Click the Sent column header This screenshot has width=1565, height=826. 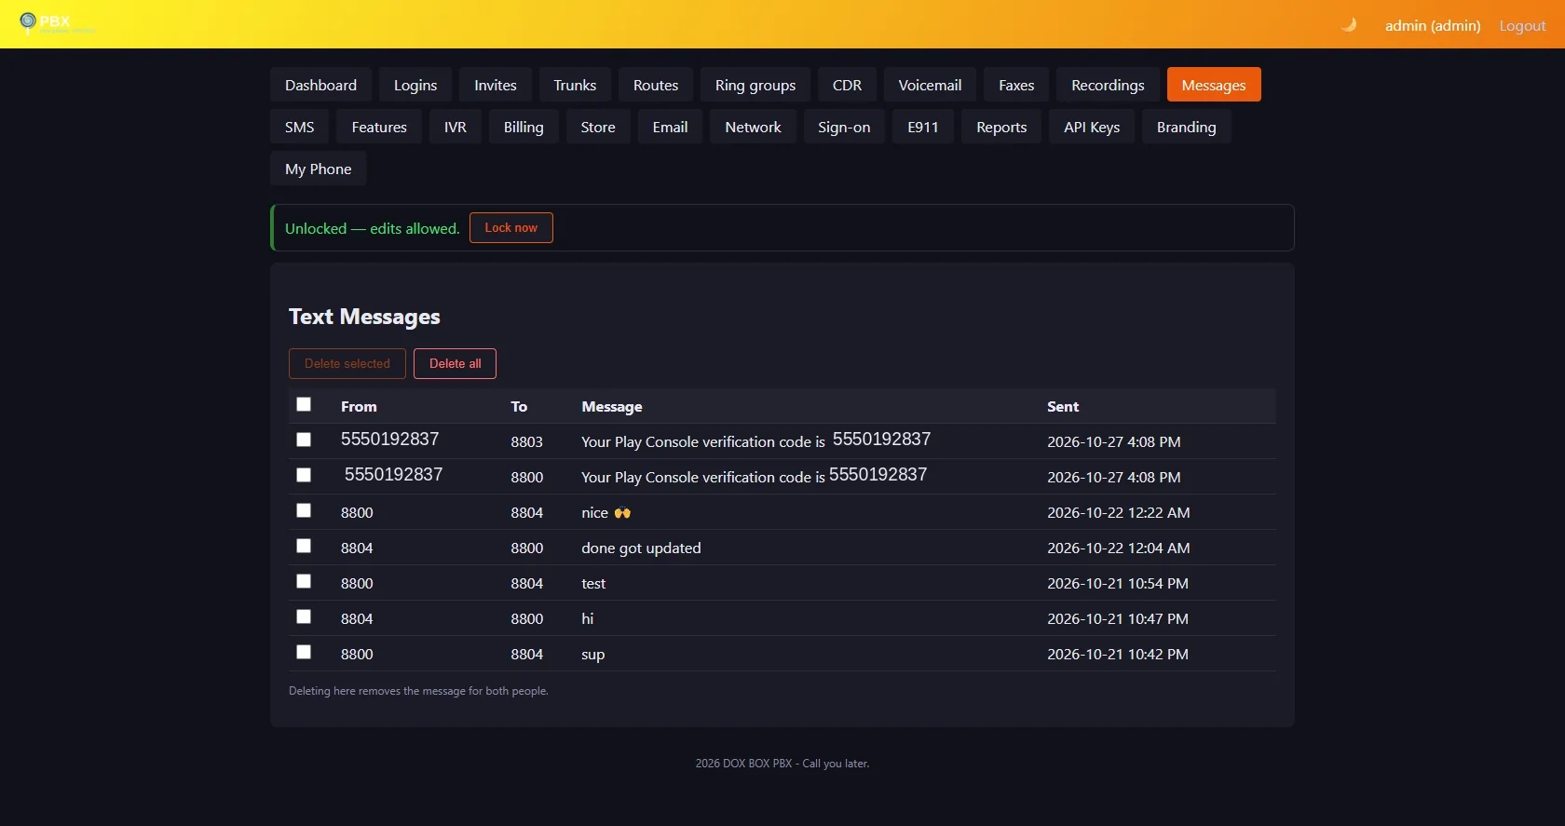click(1063, 406)
